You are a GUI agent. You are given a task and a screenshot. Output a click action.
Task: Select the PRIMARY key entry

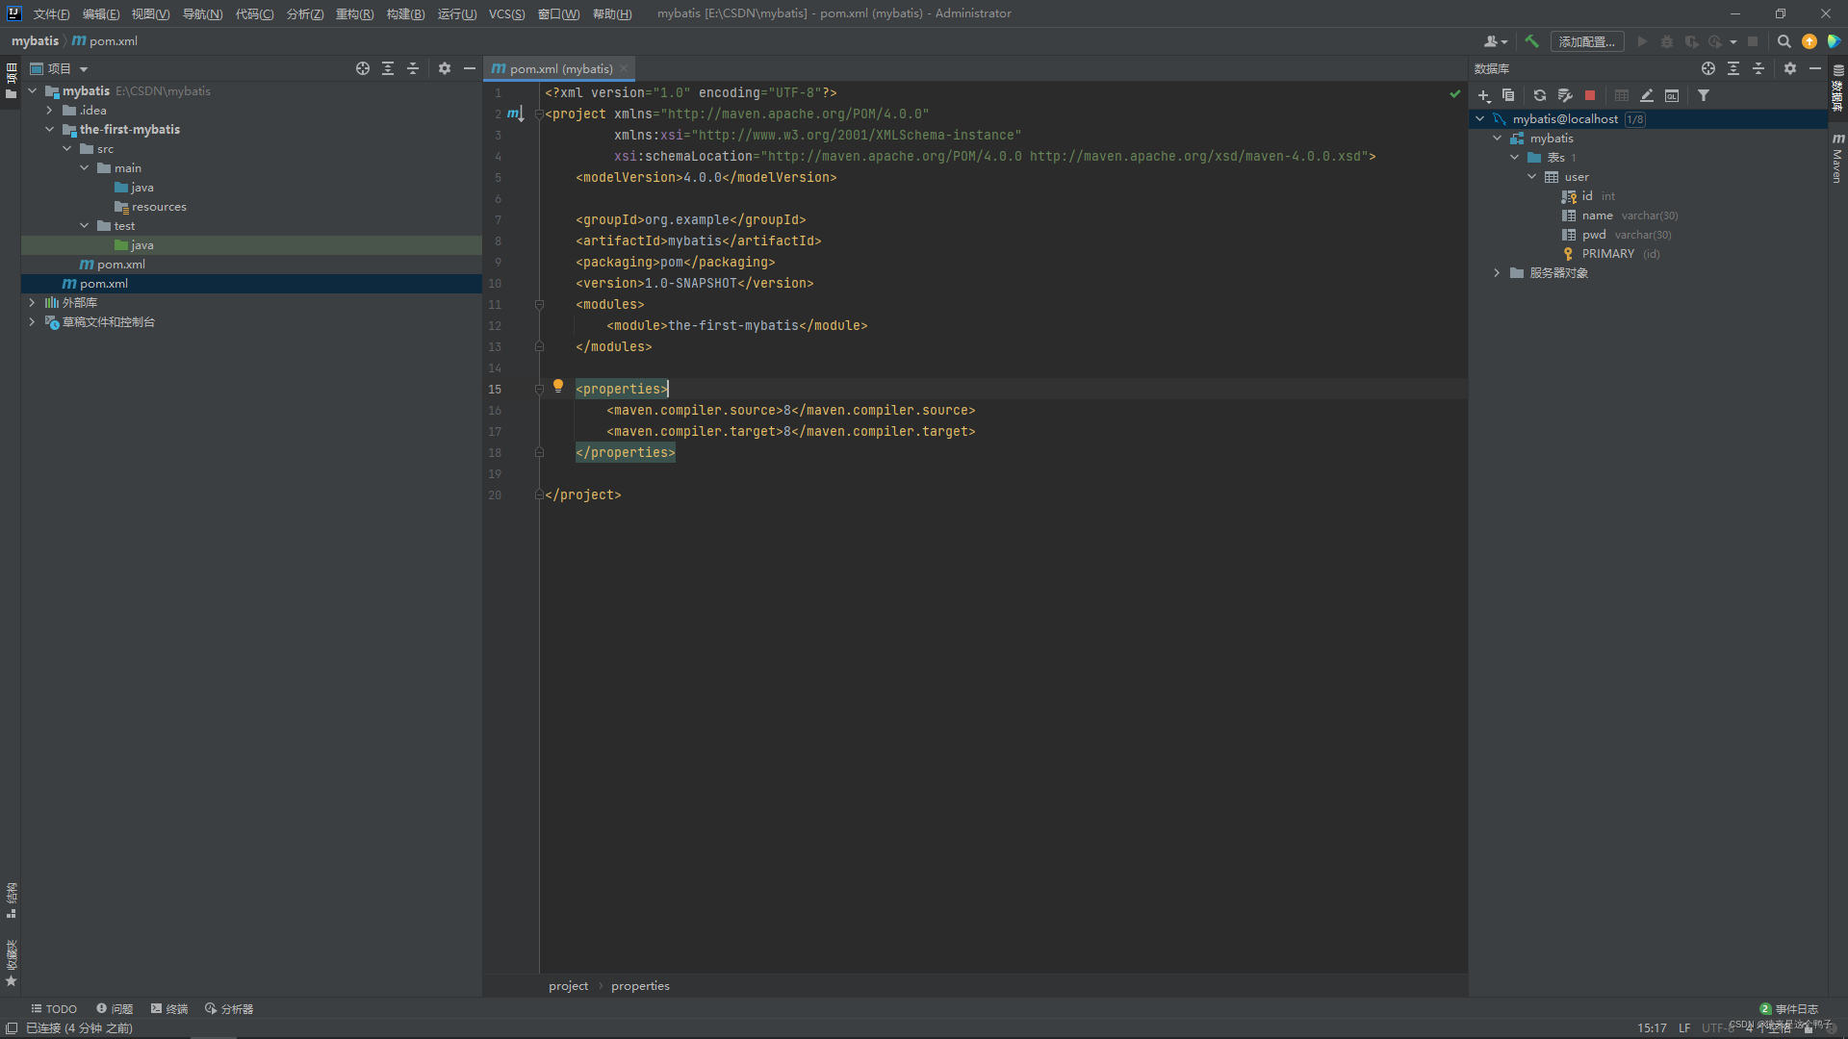coord(1607,254)
